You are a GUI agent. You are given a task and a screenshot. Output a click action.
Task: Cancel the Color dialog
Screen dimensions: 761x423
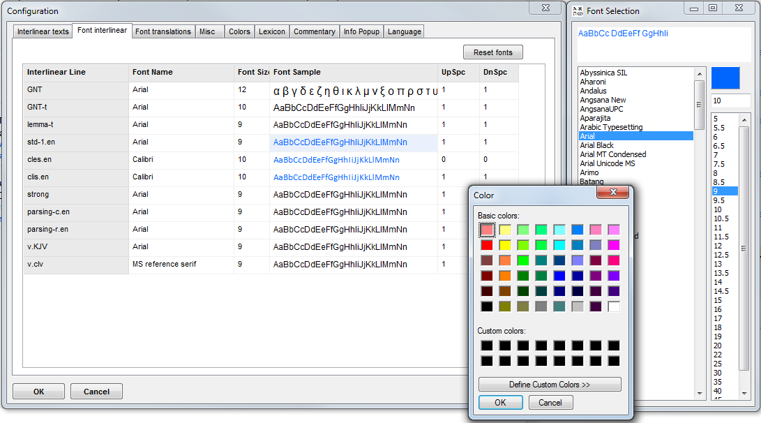[x=550, y=403]
